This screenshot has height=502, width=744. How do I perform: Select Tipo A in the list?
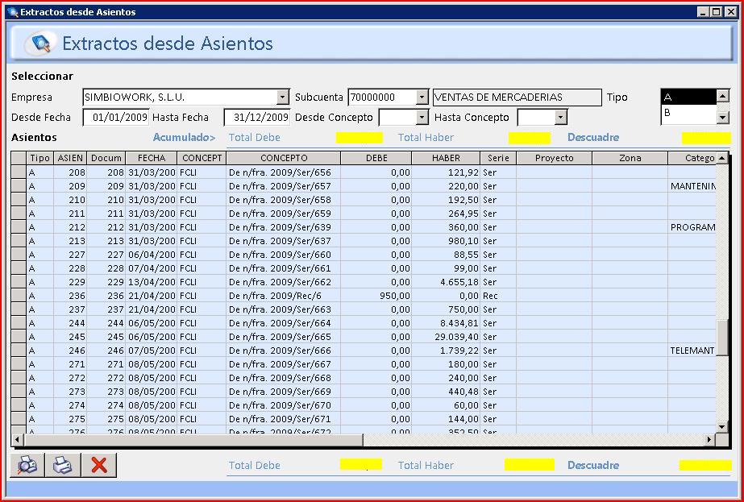(688, 97)
